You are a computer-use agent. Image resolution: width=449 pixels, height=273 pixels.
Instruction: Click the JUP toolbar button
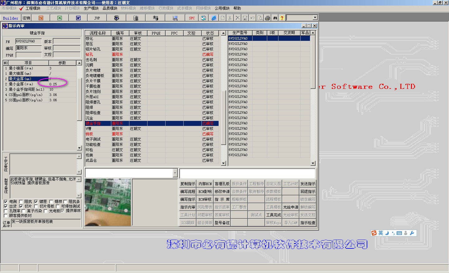(97, 18)
